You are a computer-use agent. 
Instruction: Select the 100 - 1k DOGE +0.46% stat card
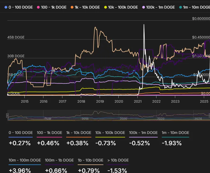49,138
